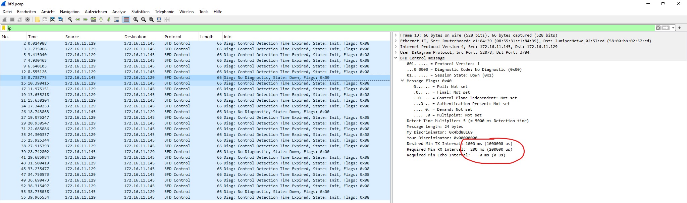Toggle packet list colorization
Image resolution: width=687 pixels, height=203 pixels.
click(x=126, y=19)
